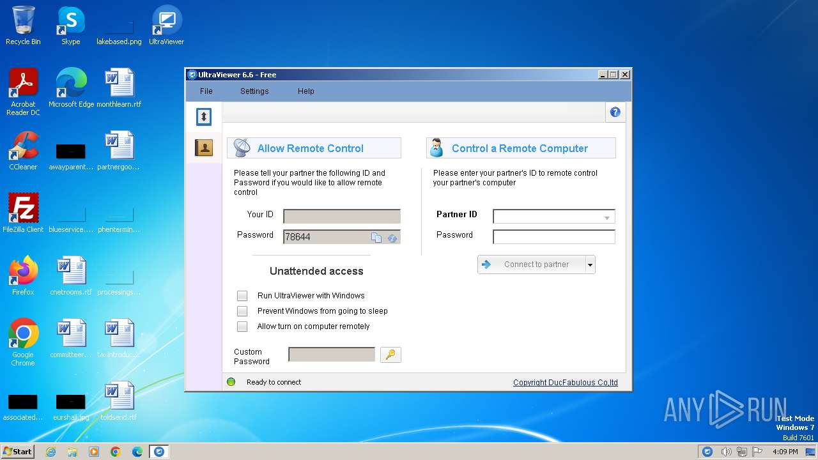
Task: Refresh the password with the refresh icon
Action: tap(392, 238)
